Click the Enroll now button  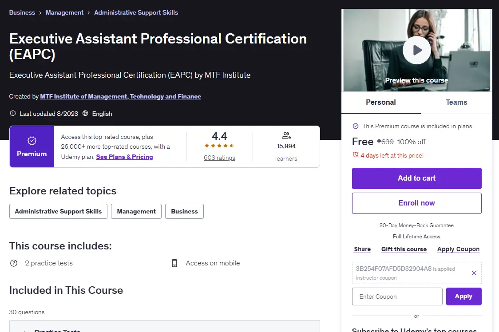pyautogui.click(x=416, y=203)
